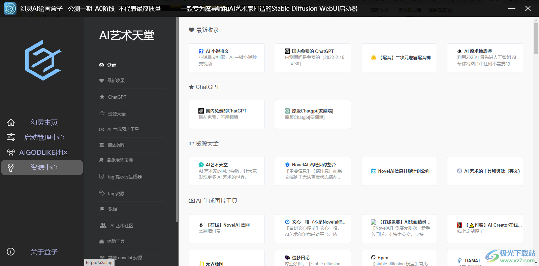Click the app logo in the title bar
The width and height of the screenshot is (539, 266).
pos(10,8)
